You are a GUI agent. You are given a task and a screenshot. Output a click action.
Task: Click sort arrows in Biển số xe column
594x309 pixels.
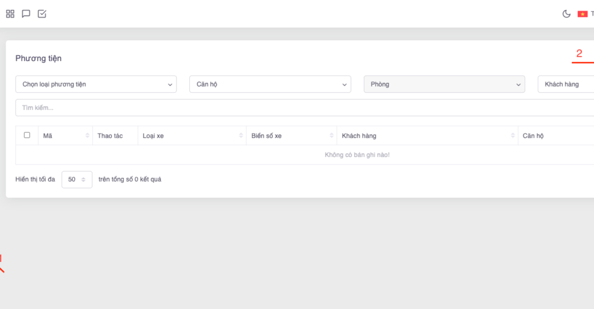pos(332,136)
